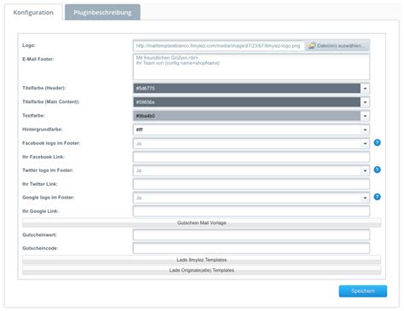Viewport: 404px width, 311px height.
Task: Click the 'Ihr Google Link:' label
Action: pos(41,211)
